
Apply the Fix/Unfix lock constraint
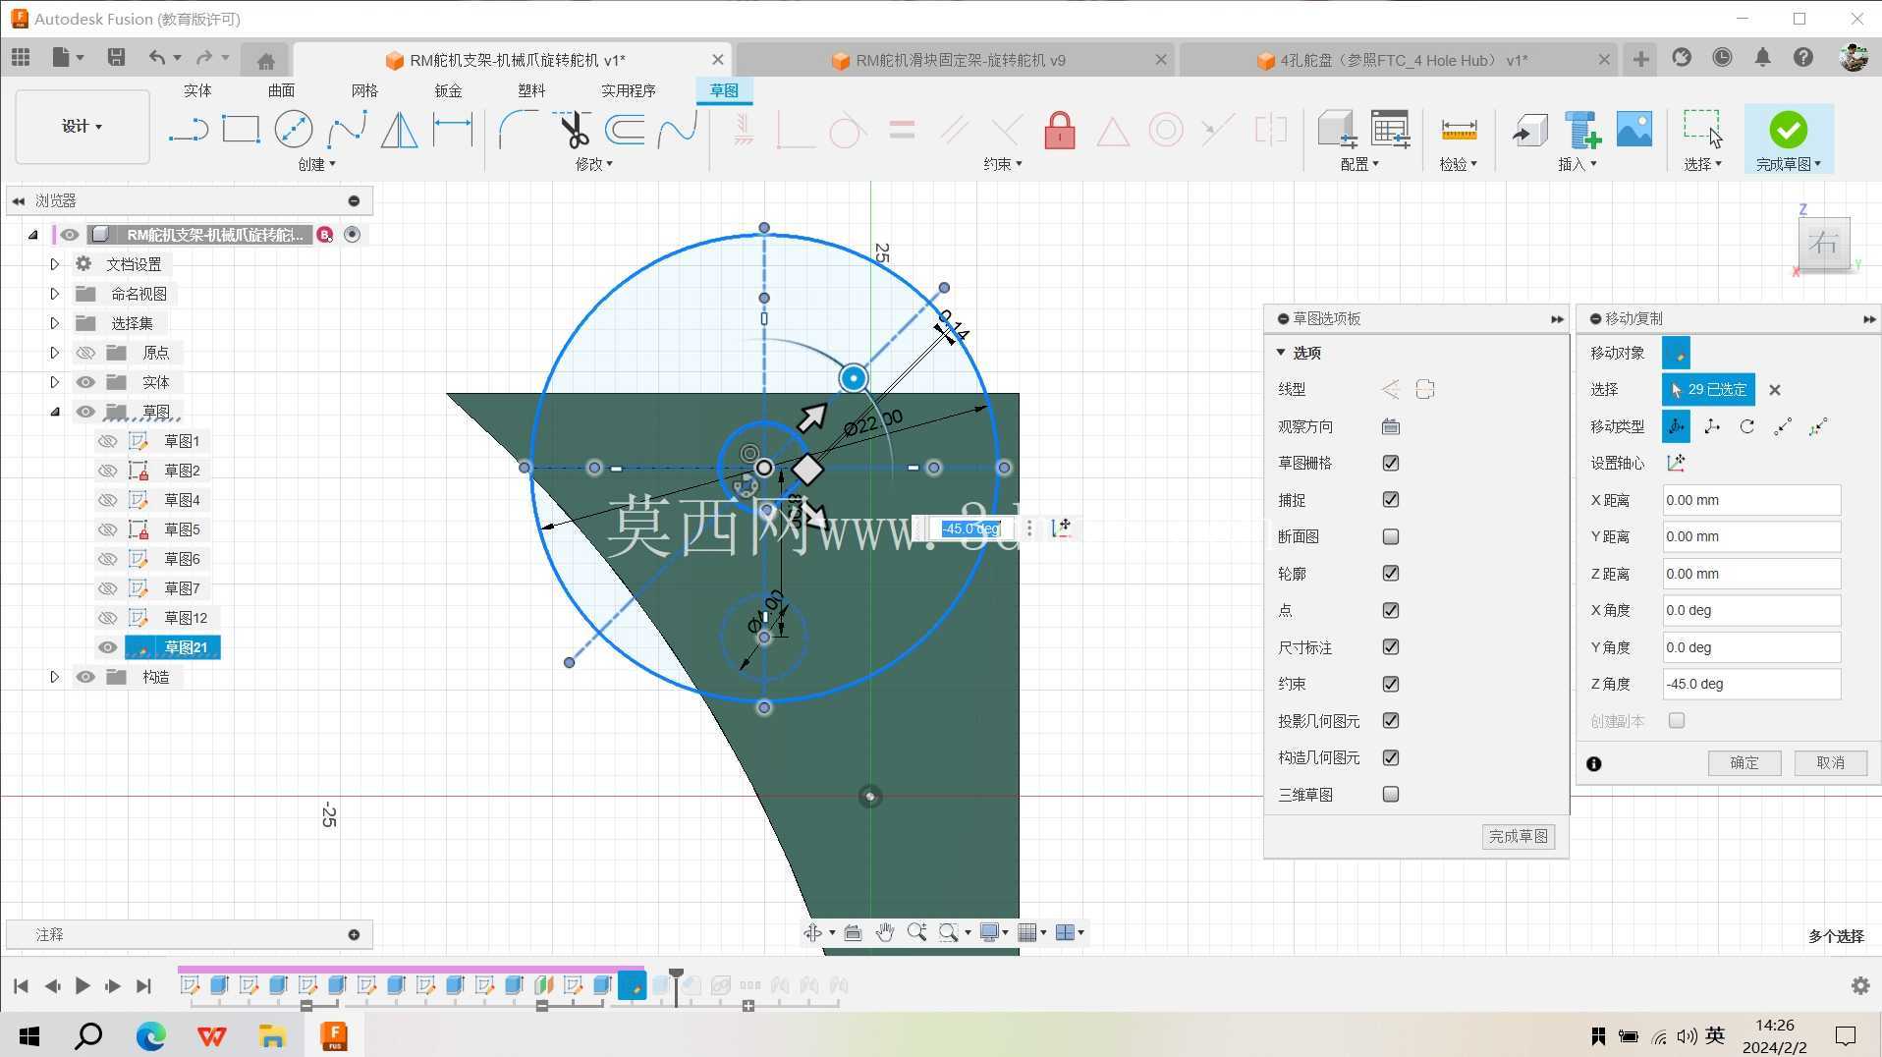coord(1059,130)
